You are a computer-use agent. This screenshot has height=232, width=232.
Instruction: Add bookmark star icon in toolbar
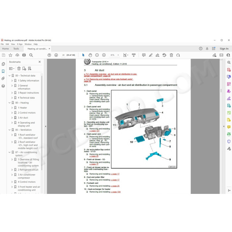tap(10, 55)
